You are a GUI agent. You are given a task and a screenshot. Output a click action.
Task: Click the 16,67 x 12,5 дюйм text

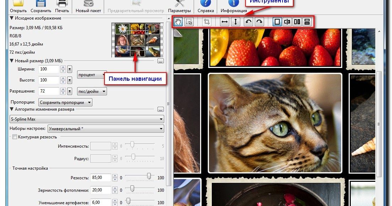tap(26, 44)
